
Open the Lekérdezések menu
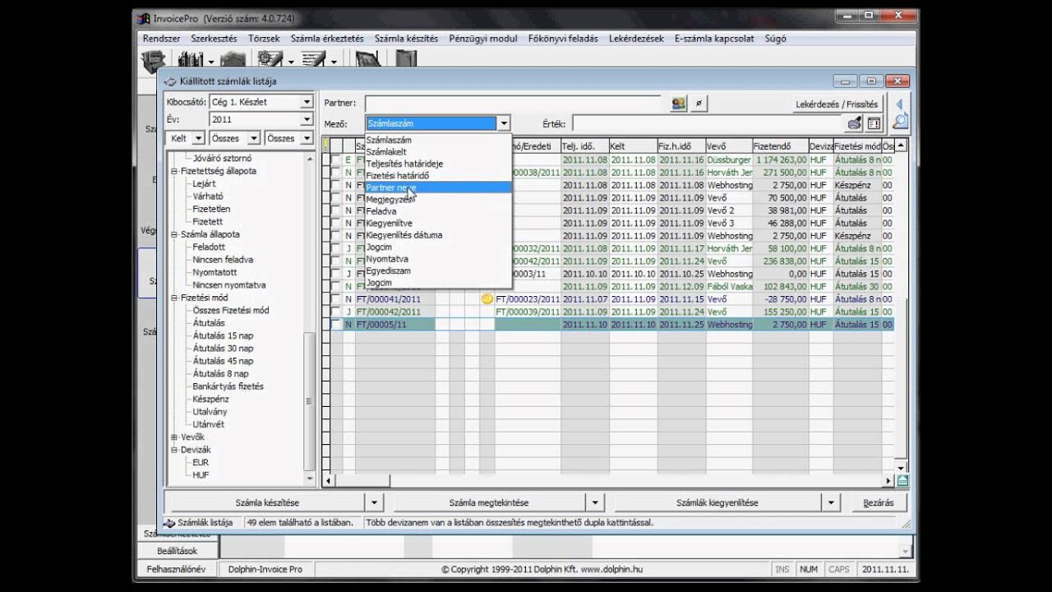636,39
